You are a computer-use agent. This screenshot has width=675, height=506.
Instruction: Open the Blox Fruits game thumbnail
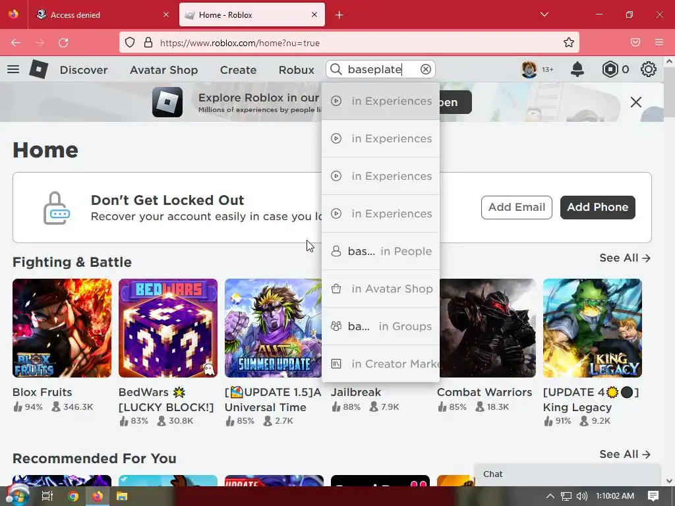[62, 328]
